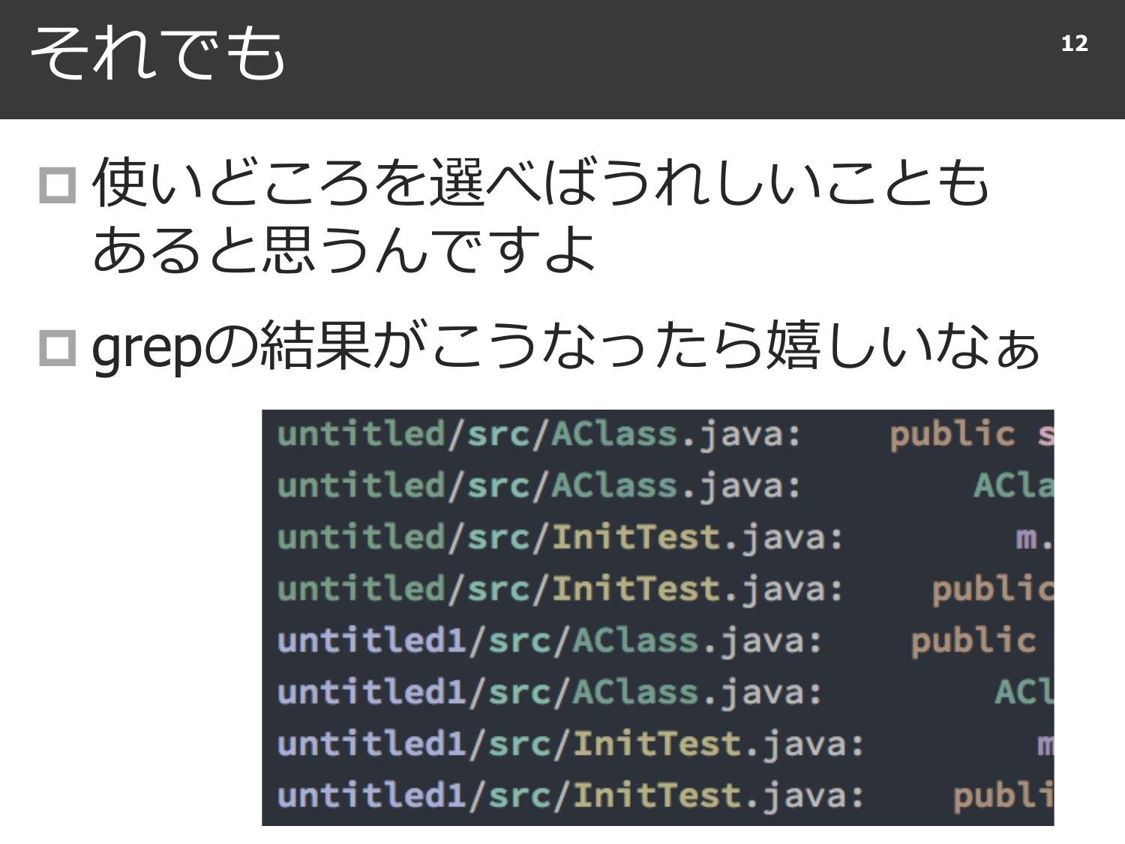1125x844 pixels.
Task: Click the slide number 12
Action: pos(1074,44)
